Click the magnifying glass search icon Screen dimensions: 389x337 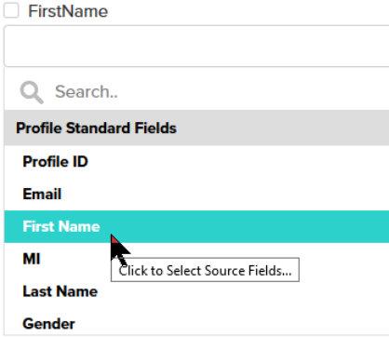pyautogui.click(x=32, y=92)
